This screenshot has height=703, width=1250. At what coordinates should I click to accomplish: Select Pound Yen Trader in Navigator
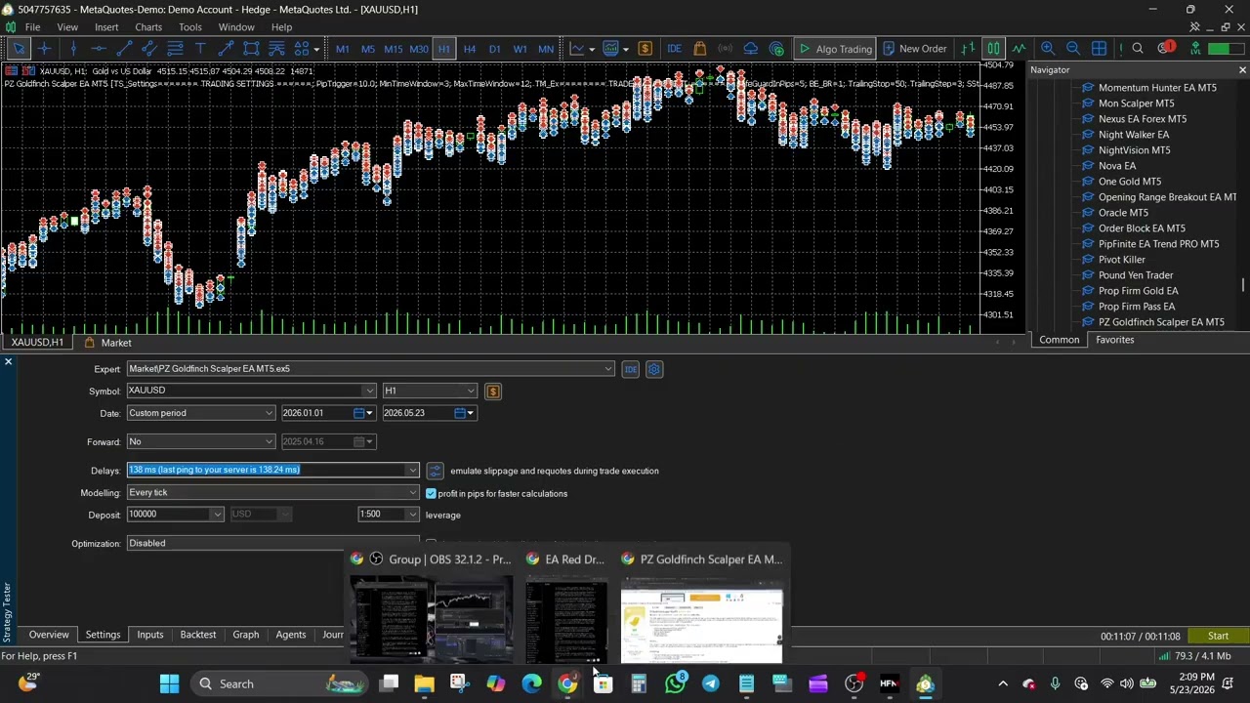[1136, 275]
